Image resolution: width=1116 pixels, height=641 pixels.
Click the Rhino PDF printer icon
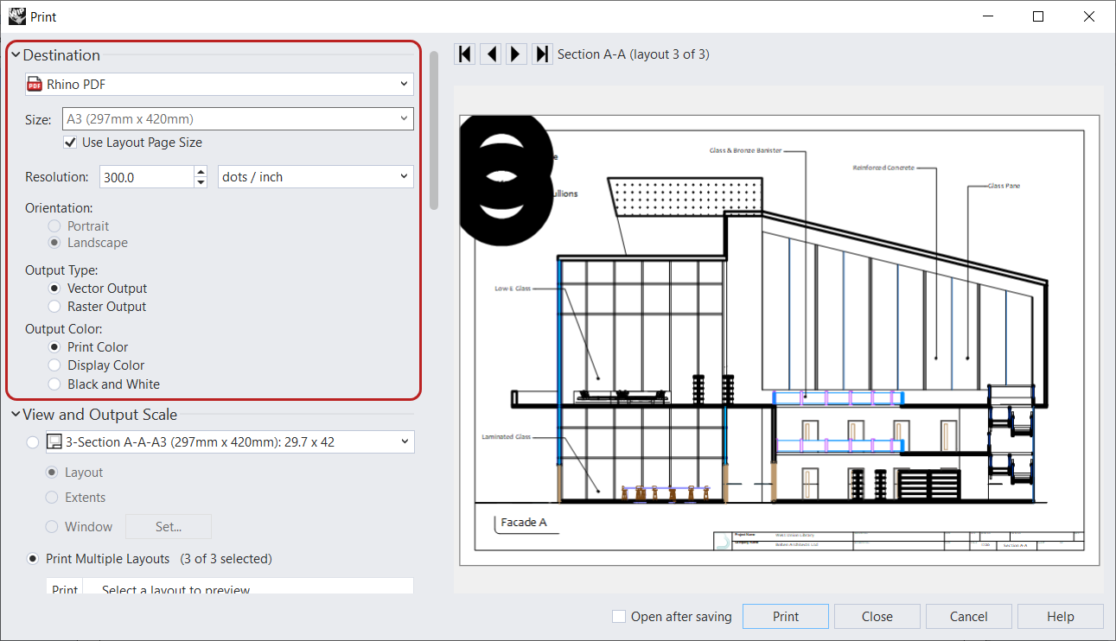(x=35, y=84)
